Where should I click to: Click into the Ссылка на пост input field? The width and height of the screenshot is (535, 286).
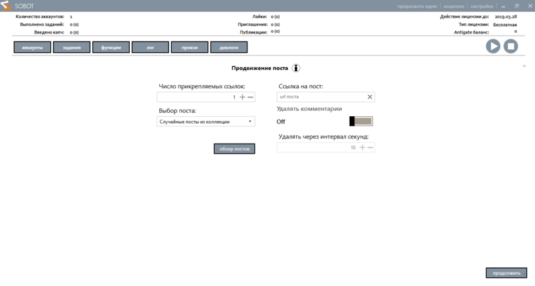click(x=321, y=97)
